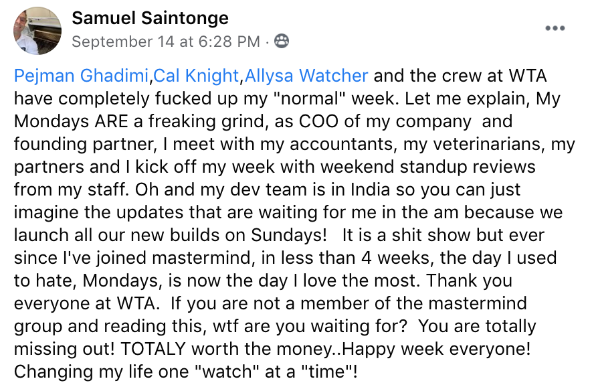Open the September 14 at 6:28 PM timestamp
This screenshot has height=383, width=594.
(x=166, y=42)
